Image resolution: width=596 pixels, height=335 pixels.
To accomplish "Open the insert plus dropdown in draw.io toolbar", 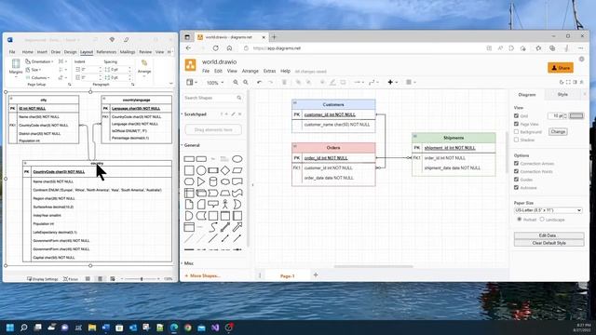I will coord(392,82).
